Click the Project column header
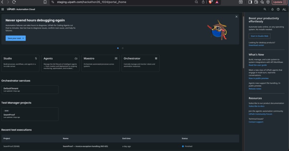The height and width of the screenshot is (151, 289). point(7,139)
